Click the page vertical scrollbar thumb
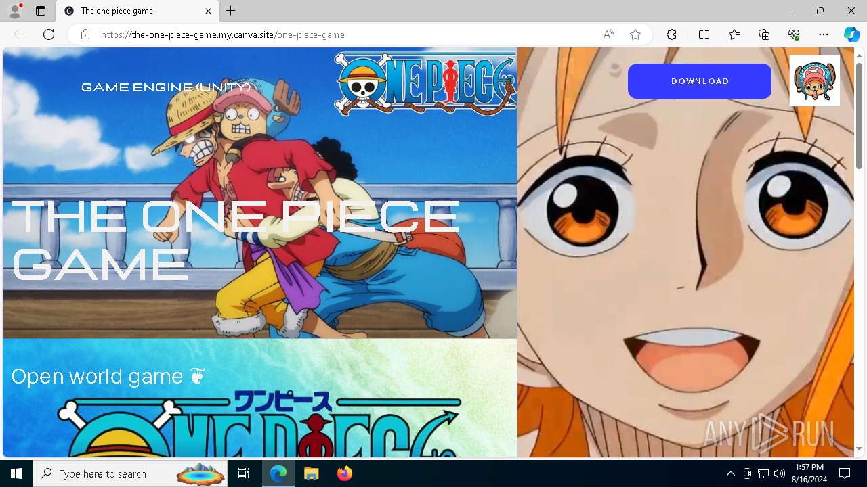867x487 pixels. click(860, 115)
